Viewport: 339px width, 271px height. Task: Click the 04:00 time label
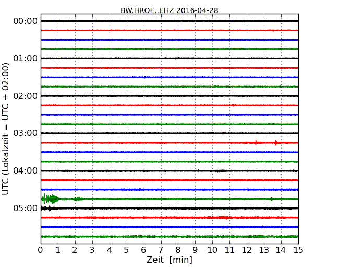coord(26,171)
